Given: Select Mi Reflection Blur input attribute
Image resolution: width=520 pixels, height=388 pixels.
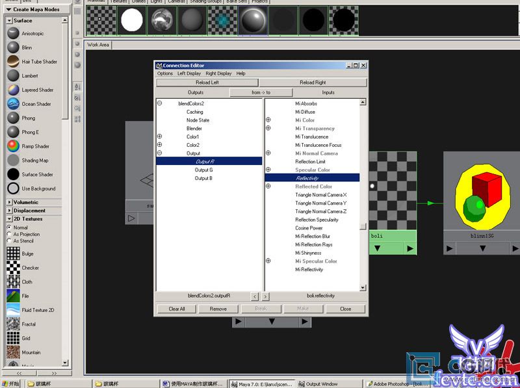Looking at the screenshot, I should (313, 236).
